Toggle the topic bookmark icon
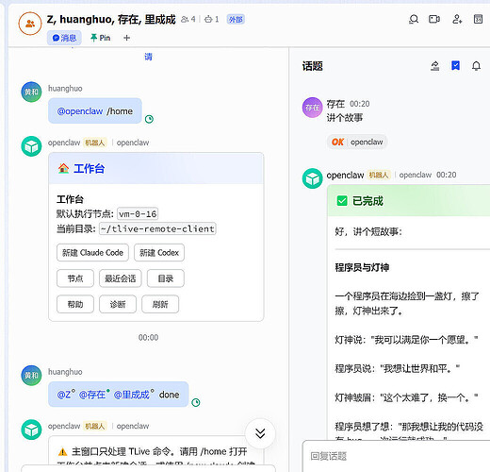This screenshot has width=490, height=472. pos(455,65)
